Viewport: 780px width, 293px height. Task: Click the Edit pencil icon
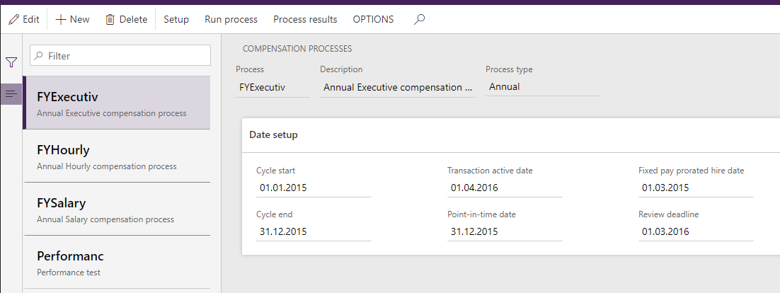[x=13, y=20]
